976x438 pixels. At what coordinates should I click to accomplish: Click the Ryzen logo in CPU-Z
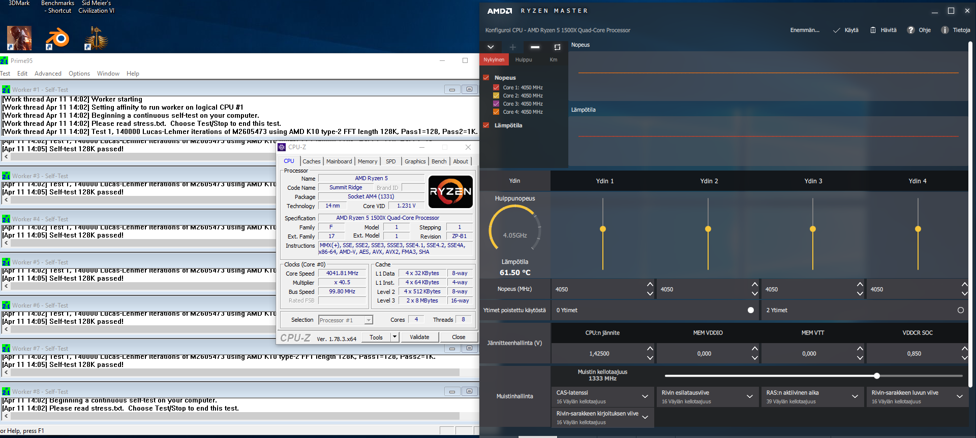(451, 192)
